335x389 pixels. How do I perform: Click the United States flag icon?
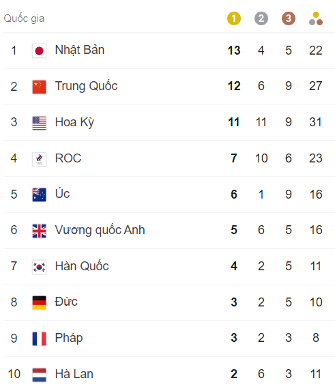coord(39,123)
